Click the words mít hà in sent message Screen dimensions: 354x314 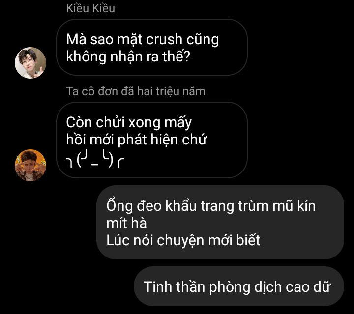tap(127, 223)
